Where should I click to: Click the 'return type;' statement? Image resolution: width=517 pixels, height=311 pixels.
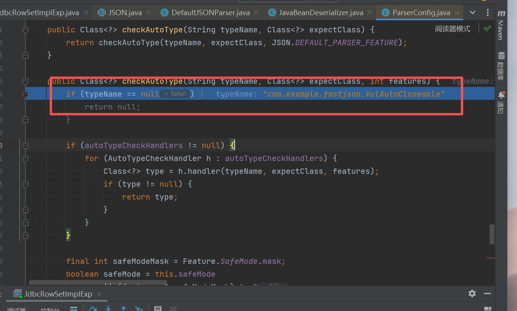[x=150, y=197]
